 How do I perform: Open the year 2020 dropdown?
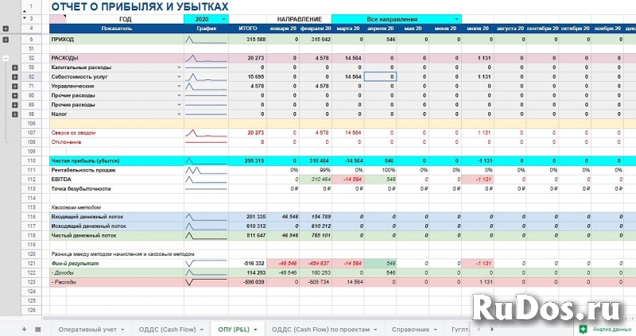pos(223,18)
